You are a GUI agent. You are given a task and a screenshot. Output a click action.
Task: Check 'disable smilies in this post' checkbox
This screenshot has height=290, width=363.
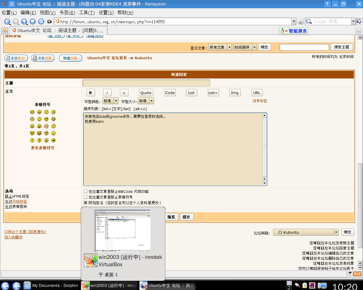(85, 197)
